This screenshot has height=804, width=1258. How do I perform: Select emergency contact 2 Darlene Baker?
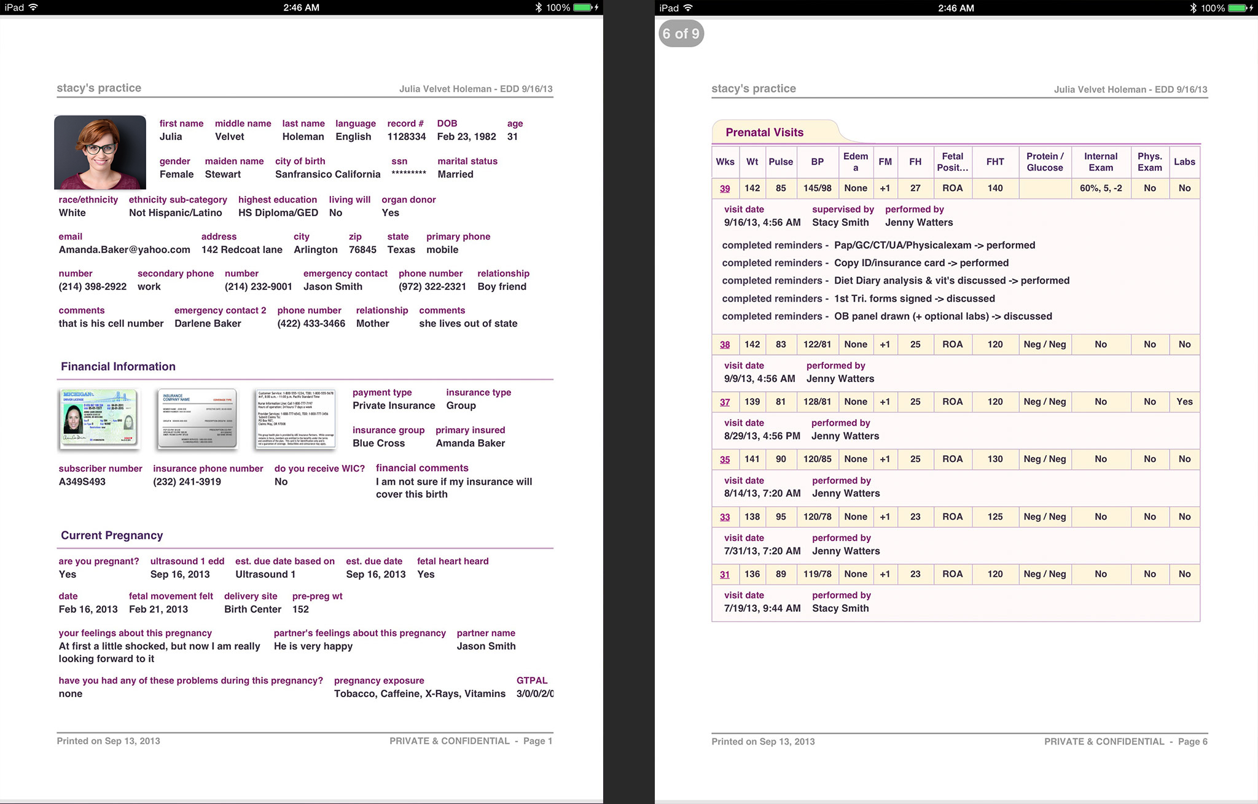coord(208,324)
